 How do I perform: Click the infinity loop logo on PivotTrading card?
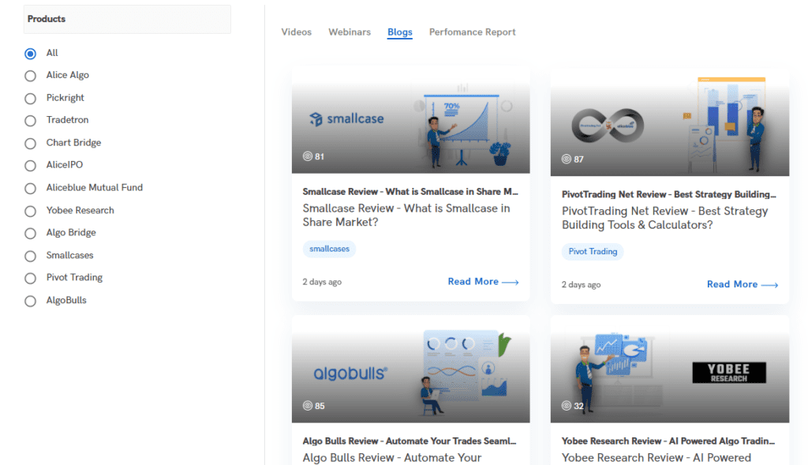click(x=608, y=126)
